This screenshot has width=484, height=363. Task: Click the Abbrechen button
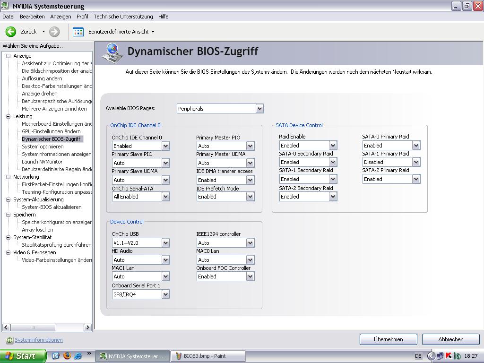[x=450, y=339]
